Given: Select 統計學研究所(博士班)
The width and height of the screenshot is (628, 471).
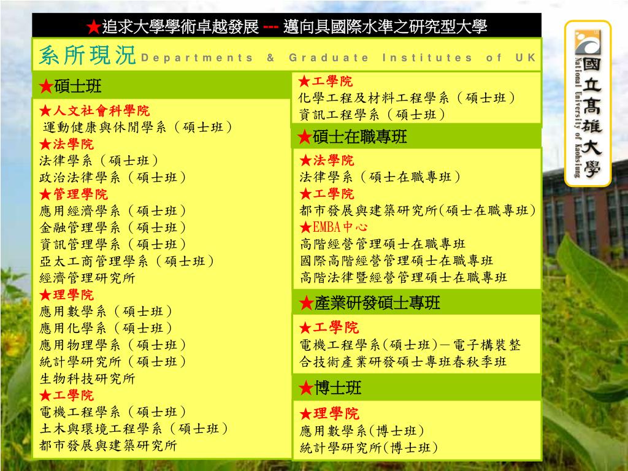Looking at the screenshot, I should [369, 448].
